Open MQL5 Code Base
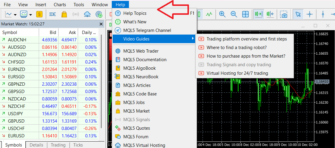This screenshot has height=148, width=335. click(x=154, y=94)
